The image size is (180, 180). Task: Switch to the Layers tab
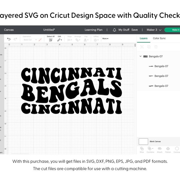144,38
